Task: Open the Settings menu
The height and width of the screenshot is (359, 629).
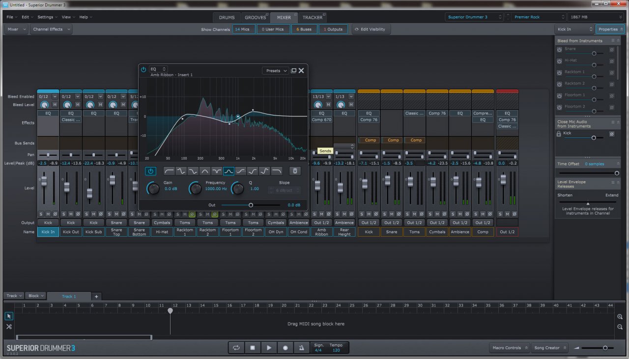Action: [x=47, y=17]
